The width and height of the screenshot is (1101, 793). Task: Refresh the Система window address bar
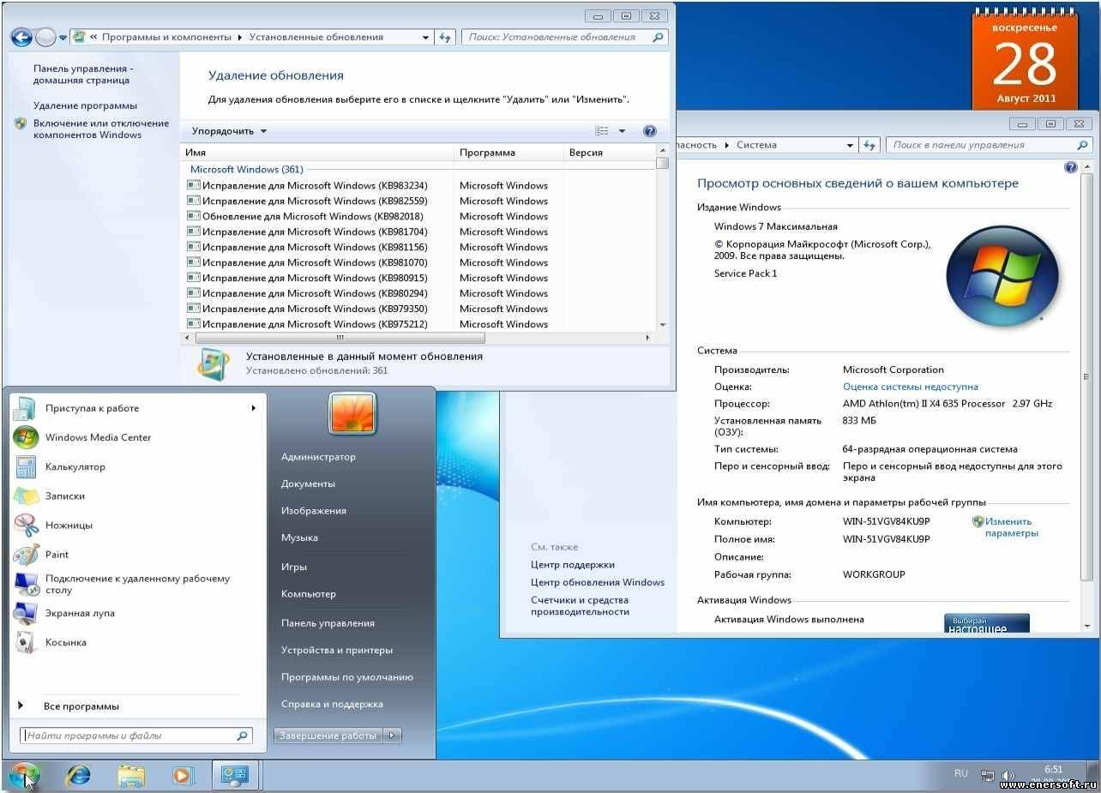[869, 145]
